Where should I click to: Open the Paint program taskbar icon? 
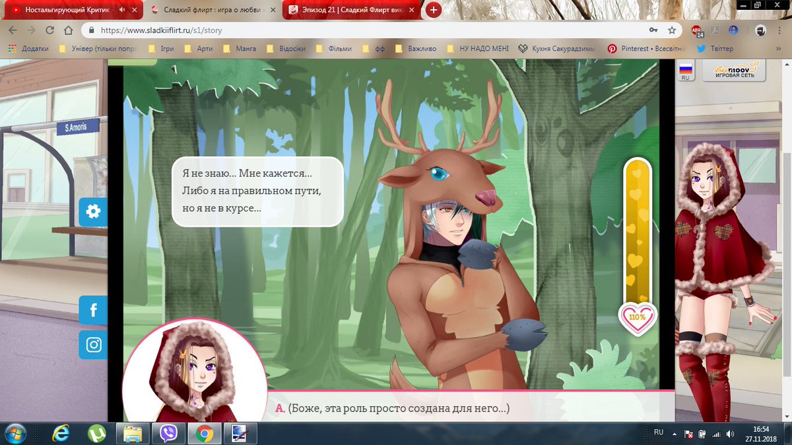point(239,433)
